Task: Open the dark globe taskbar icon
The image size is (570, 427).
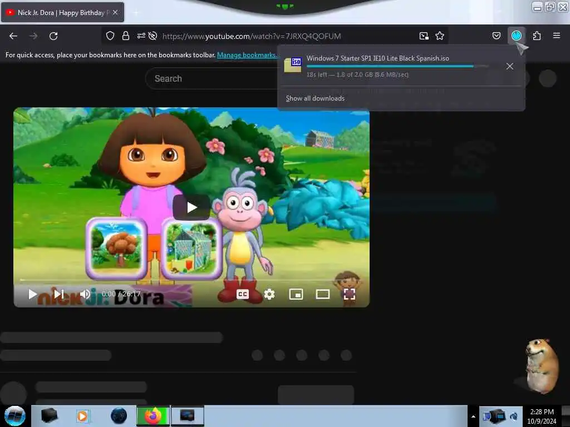Action: (x=119, y=416)
